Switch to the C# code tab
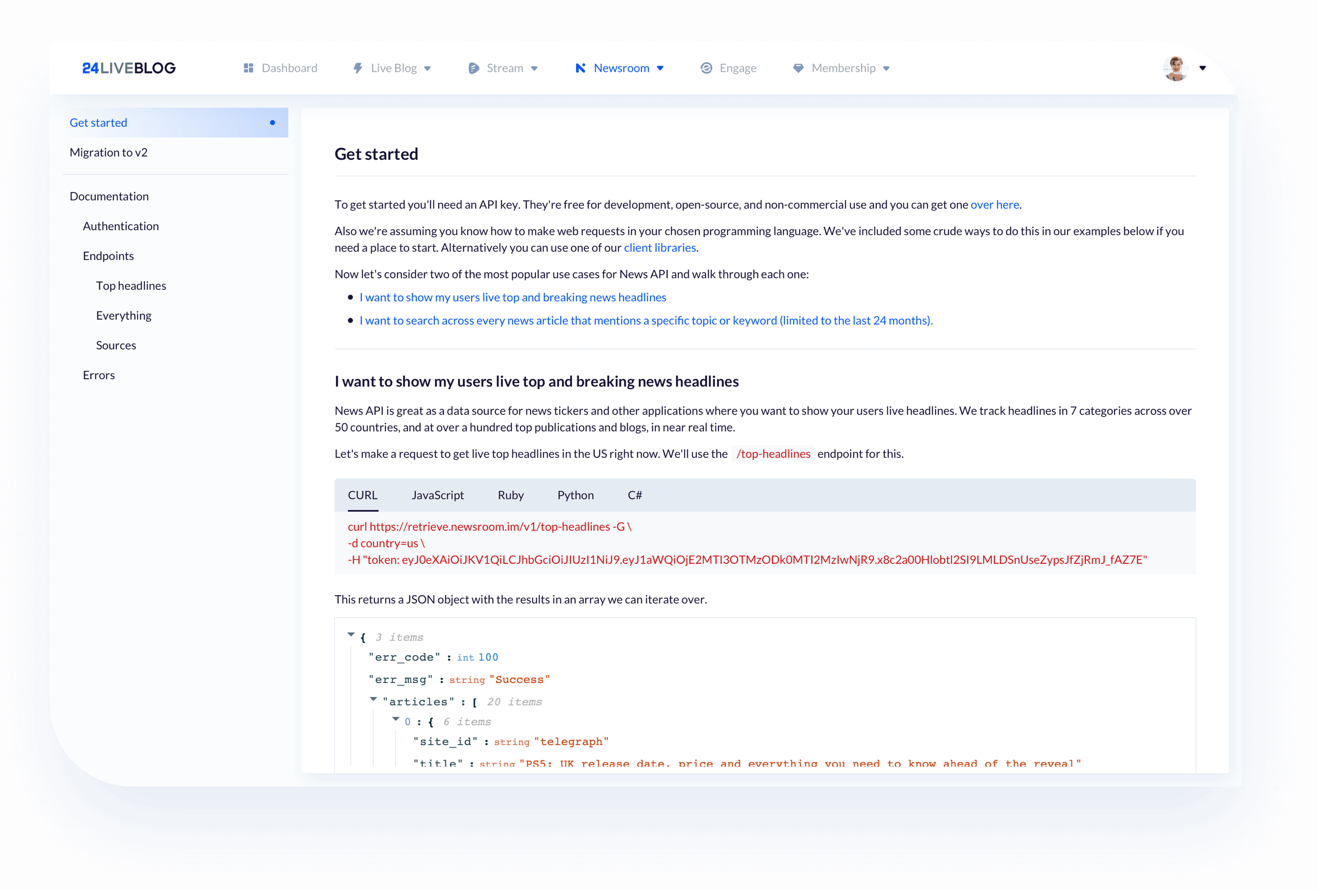Viewport: 1317px width, 890px height. pos(635,495)
